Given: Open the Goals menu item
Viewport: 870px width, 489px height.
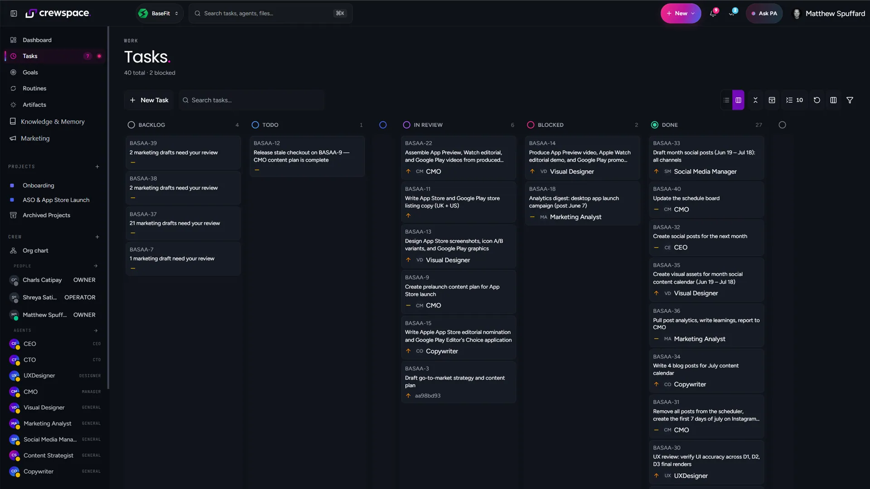Looking at the screenshot, I should click(x=30, y=72).
